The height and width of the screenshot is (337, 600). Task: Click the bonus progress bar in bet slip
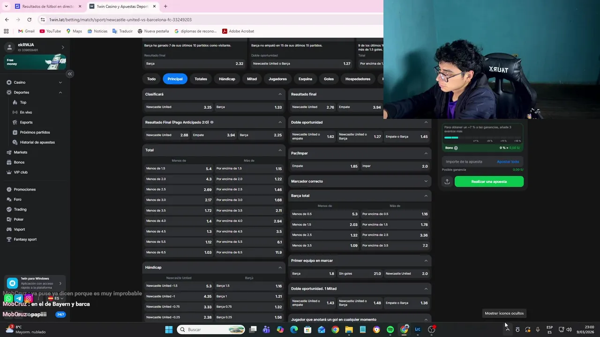482,138
